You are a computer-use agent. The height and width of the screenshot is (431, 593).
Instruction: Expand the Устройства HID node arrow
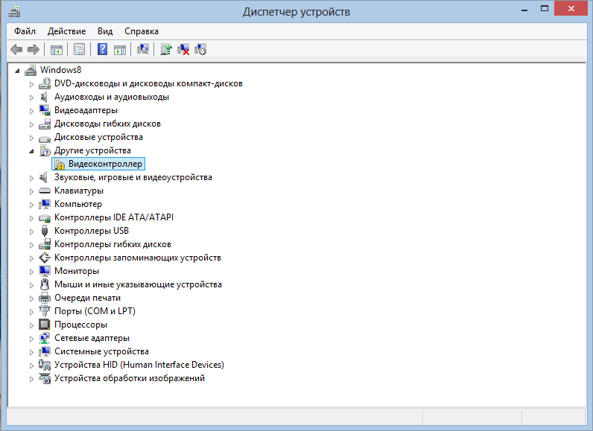(31, 365)
